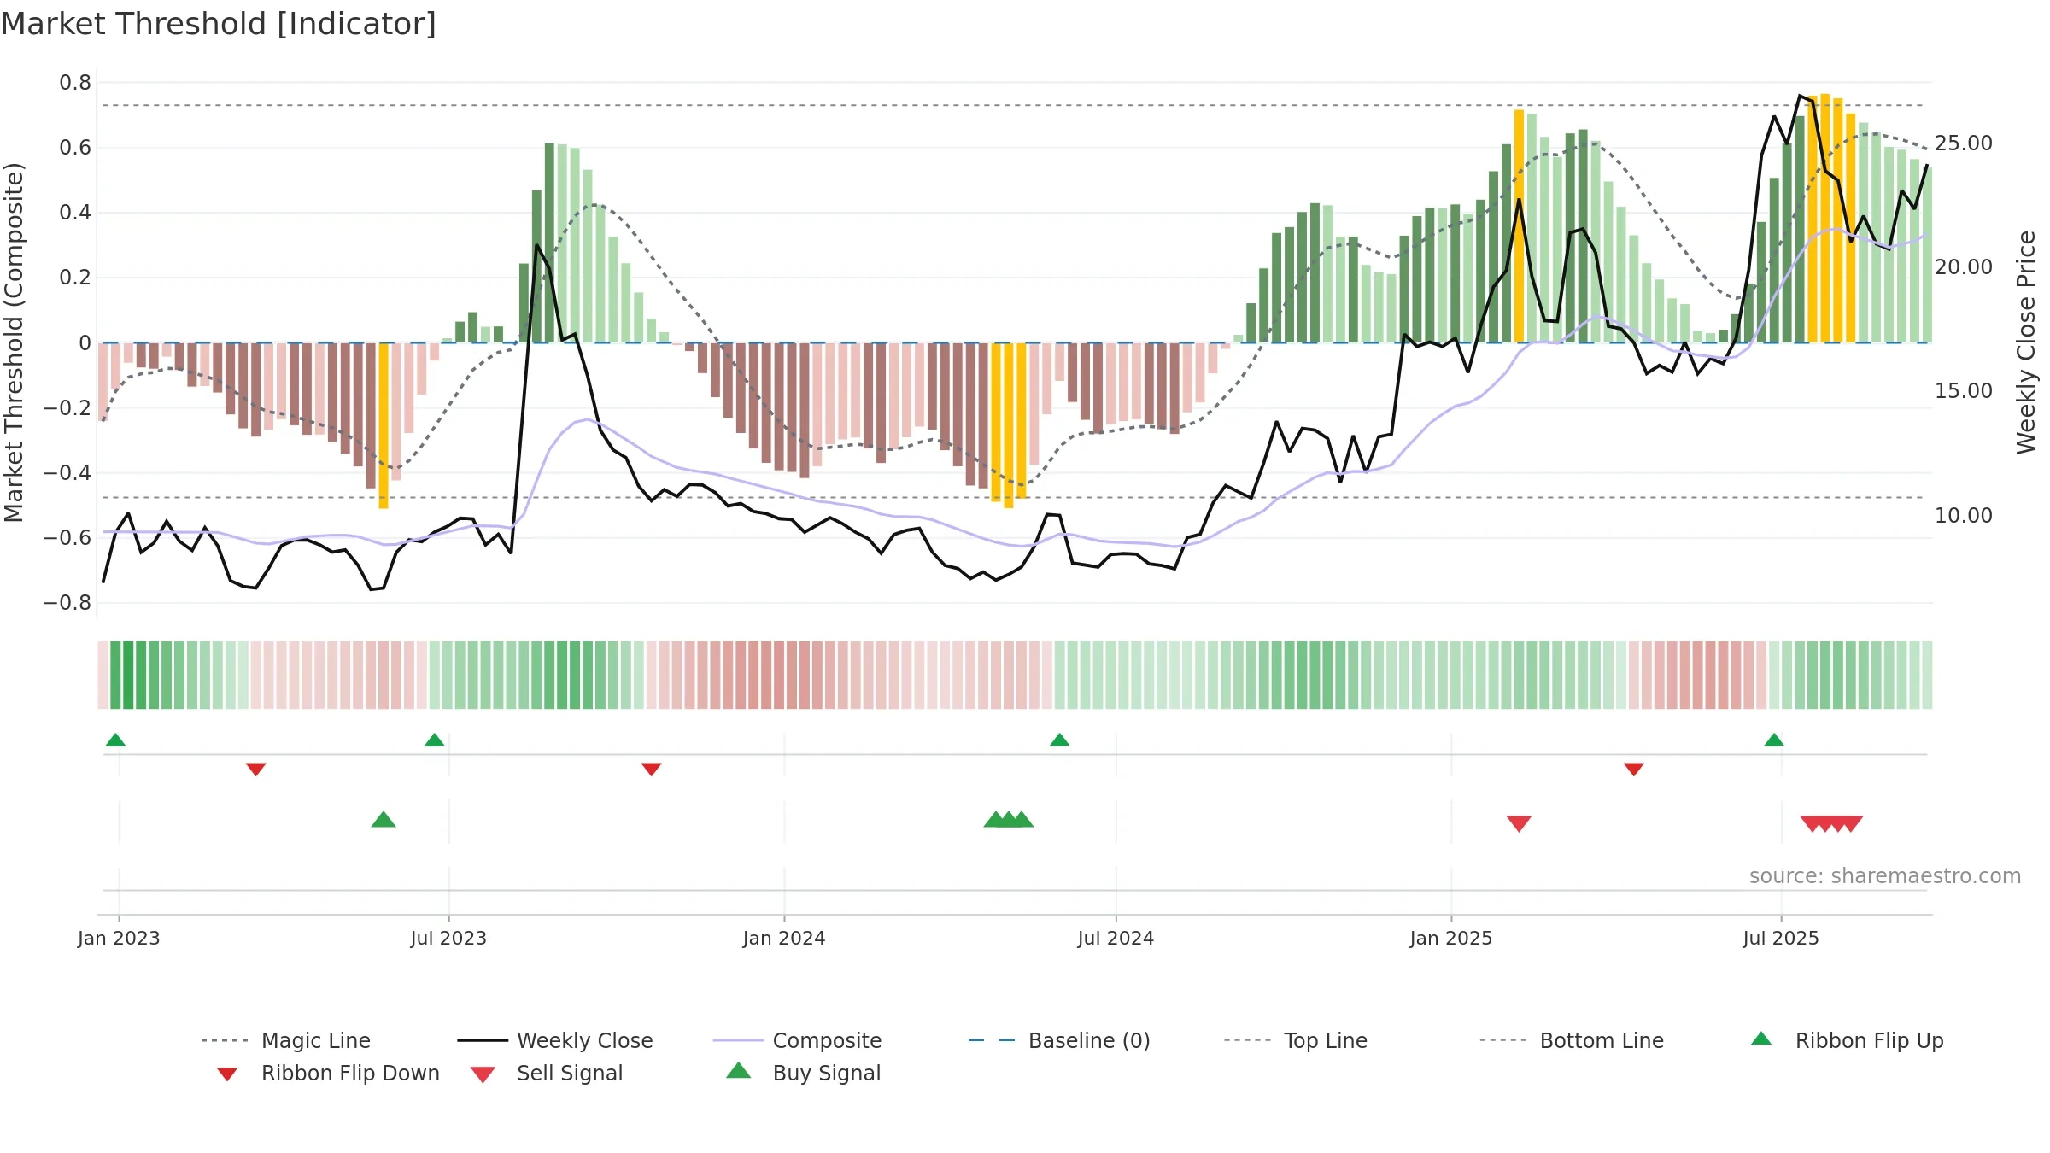Click the Ribbon Flip Up marker before Jul 2025
The width and height of the screenshot is (2050, 1153).
click(1774, 740)
